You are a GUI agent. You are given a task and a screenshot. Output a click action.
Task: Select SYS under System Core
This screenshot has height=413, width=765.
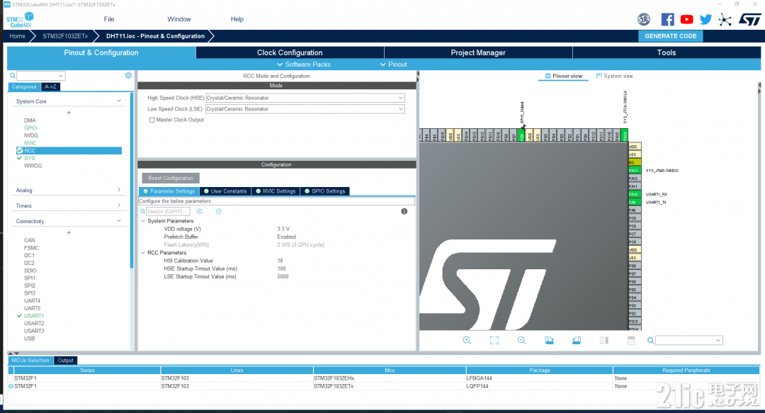pyautogui.click(x=29, y=158)
